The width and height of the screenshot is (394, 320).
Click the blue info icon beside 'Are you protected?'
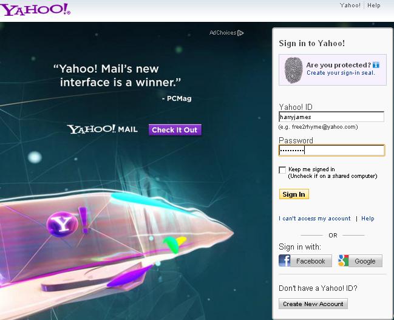tap(376, 65)
